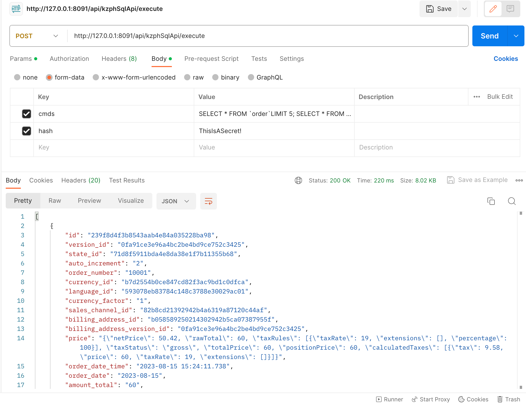Select the none body radio option
Viewport: 526px width, 405px height.
[x=17, y=77]
